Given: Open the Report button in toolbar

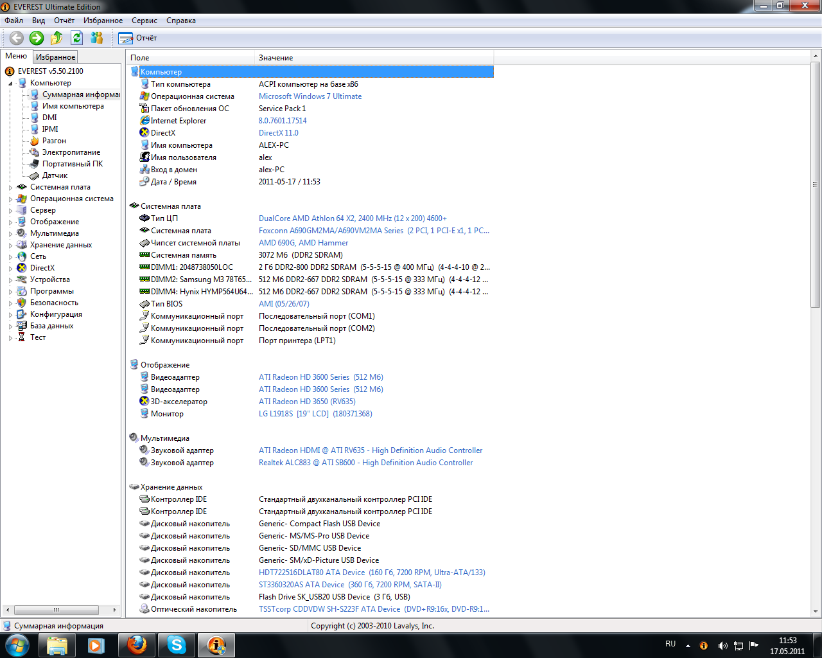Looking at the screenshot, I should (137, 38).
